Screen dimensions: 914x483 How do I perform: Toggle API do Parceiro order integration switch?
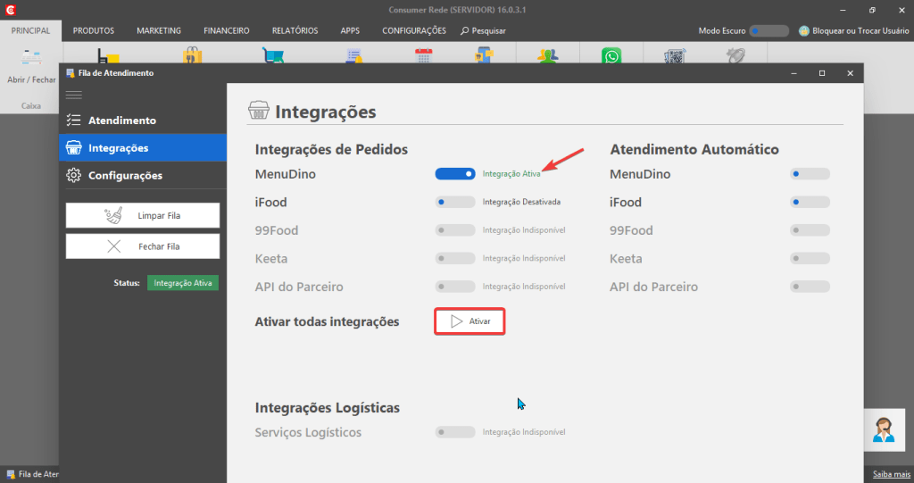coord(455,287)
